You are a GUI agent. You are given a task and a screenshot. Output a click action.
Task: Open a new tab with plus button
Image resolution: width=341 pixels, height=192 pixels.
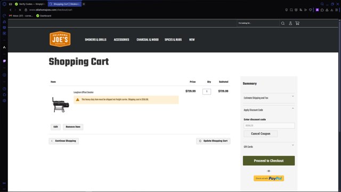pyautogui.click(x=84, y=4)
